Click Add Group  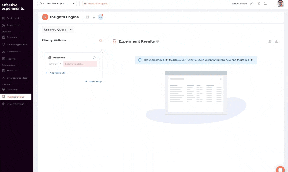[x=93, y=82]
